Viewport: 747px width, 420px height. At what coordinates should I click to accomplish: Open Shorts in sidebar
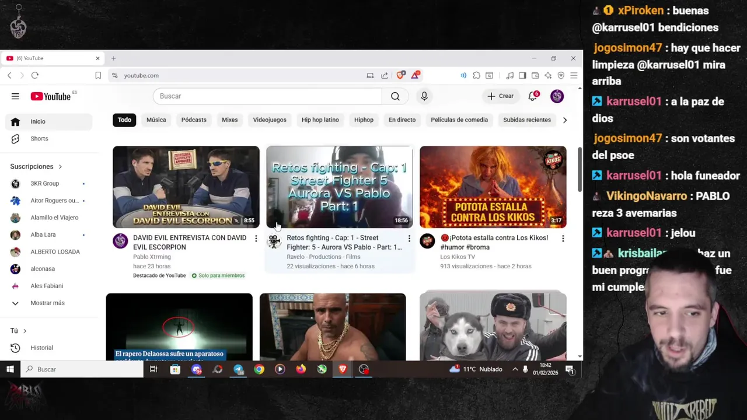(49, 139)
